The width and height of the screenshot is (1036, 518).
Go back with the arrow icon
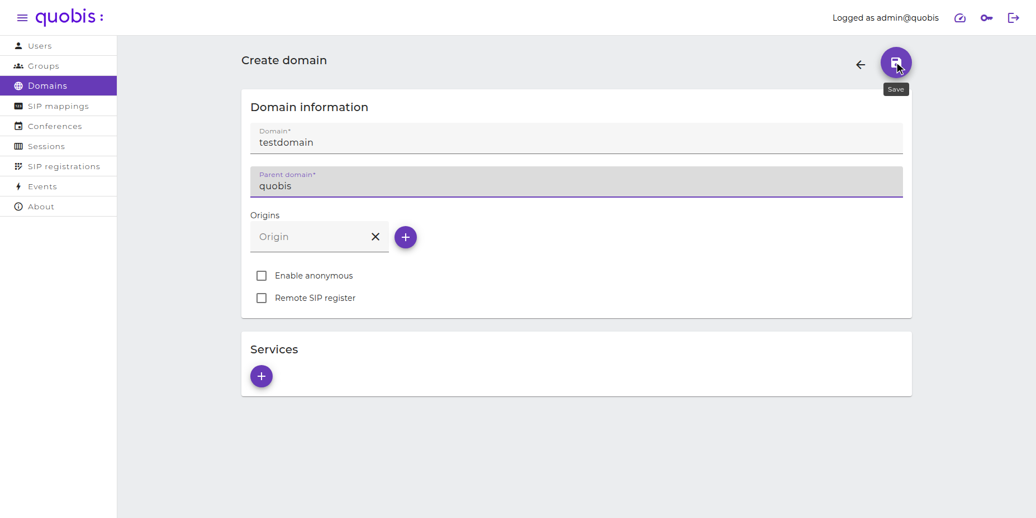(x=861, y=65)
